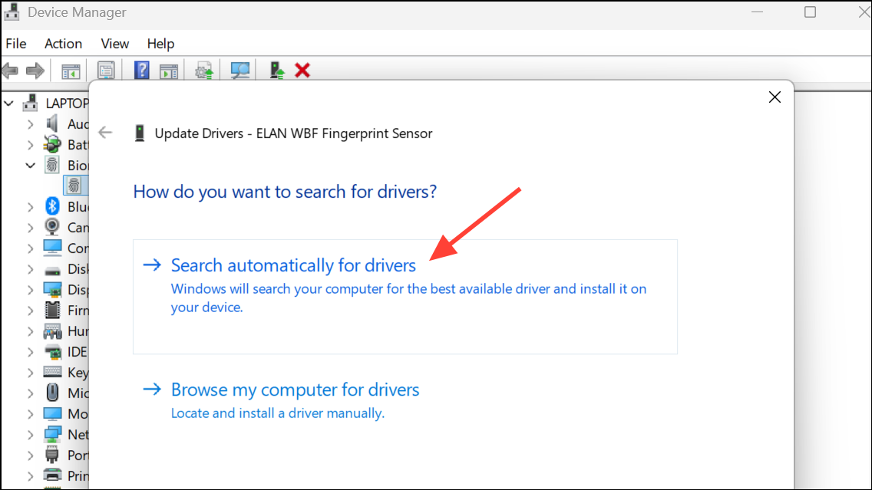
Task: Expand the IDE controllers category
Action: tap(31, 352)
